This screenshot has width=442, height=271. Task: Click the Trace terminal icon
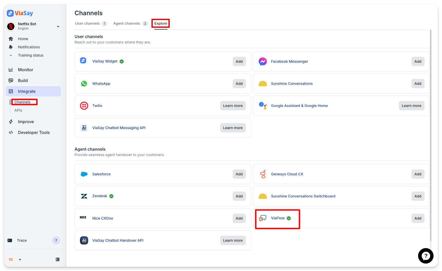(x=10, y=240)
